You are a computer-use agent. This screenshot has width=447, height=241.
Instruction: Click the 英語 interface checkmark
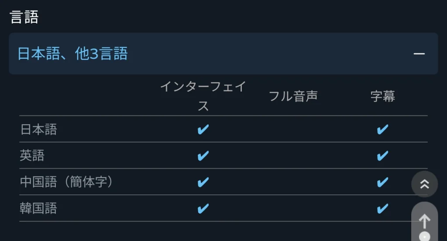click(203, 156)
